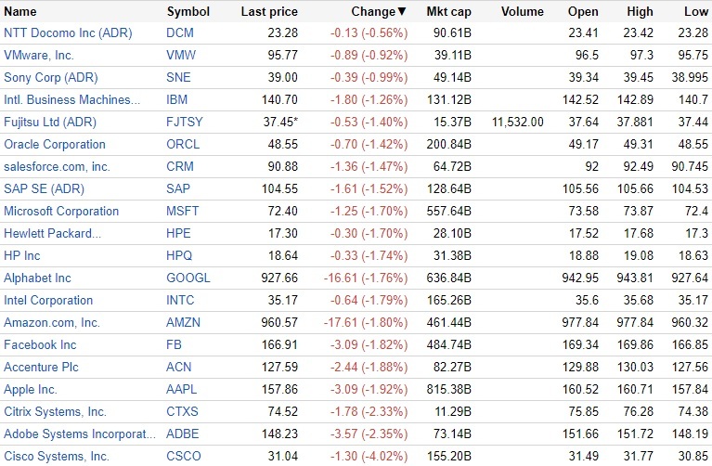Viewport: 712px width, 466px height.
Task: Open Facebook Inc company page
Action: 40,345
